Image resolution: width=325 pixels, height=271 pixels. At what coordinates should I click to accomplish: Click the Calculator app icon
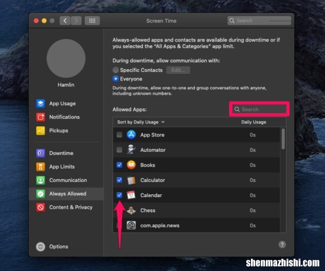click(131, 180)
